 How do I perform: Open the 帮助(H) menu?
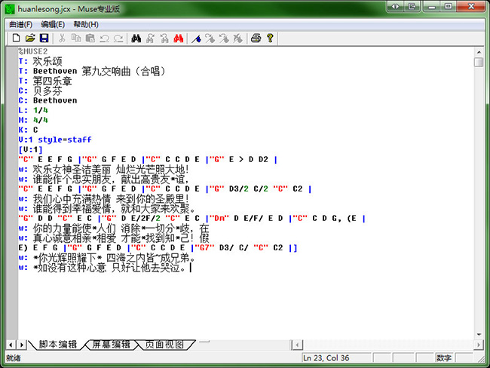86,24
